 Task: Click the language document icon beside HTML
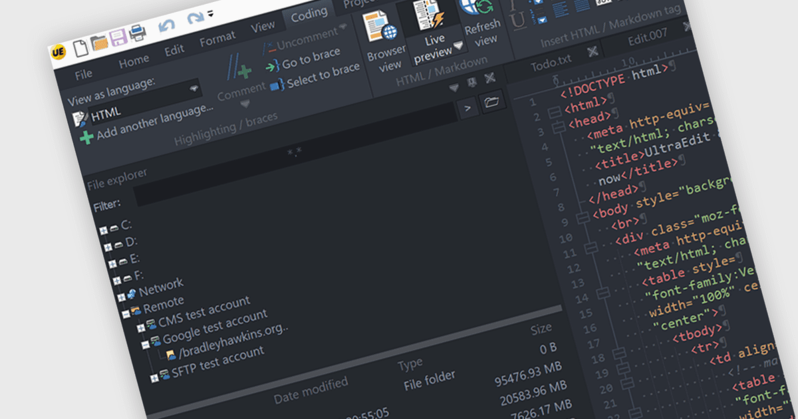pyautogui.click(x=80, y=119)
